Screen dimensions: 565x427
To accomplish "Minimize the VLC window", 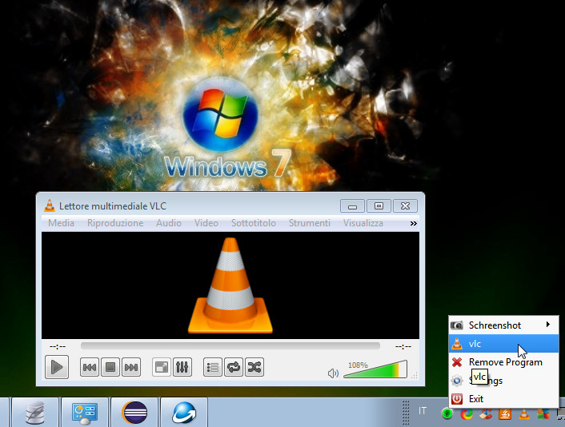I will (x=352, y=206).
